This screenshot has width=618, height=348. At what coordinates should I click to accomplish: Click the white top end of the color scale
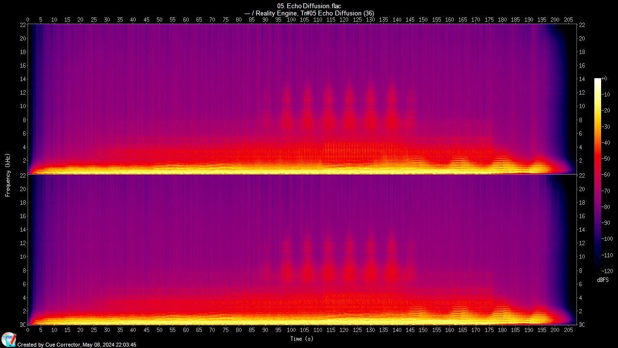(x=598, y=80)
